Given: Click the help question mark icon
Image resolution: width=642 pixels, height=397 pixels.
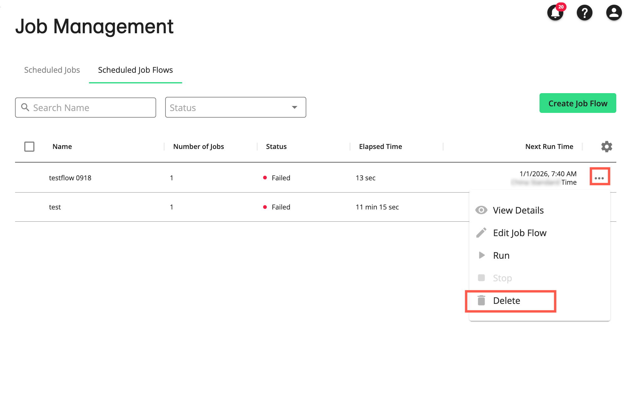Looking at the screenshot, I should (x=584, y=13).
